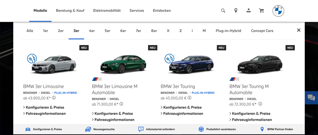This screenshot has width=318, height=135.
Task: Click the BMW Partner finden pin icon
Action: click(262, 129)
